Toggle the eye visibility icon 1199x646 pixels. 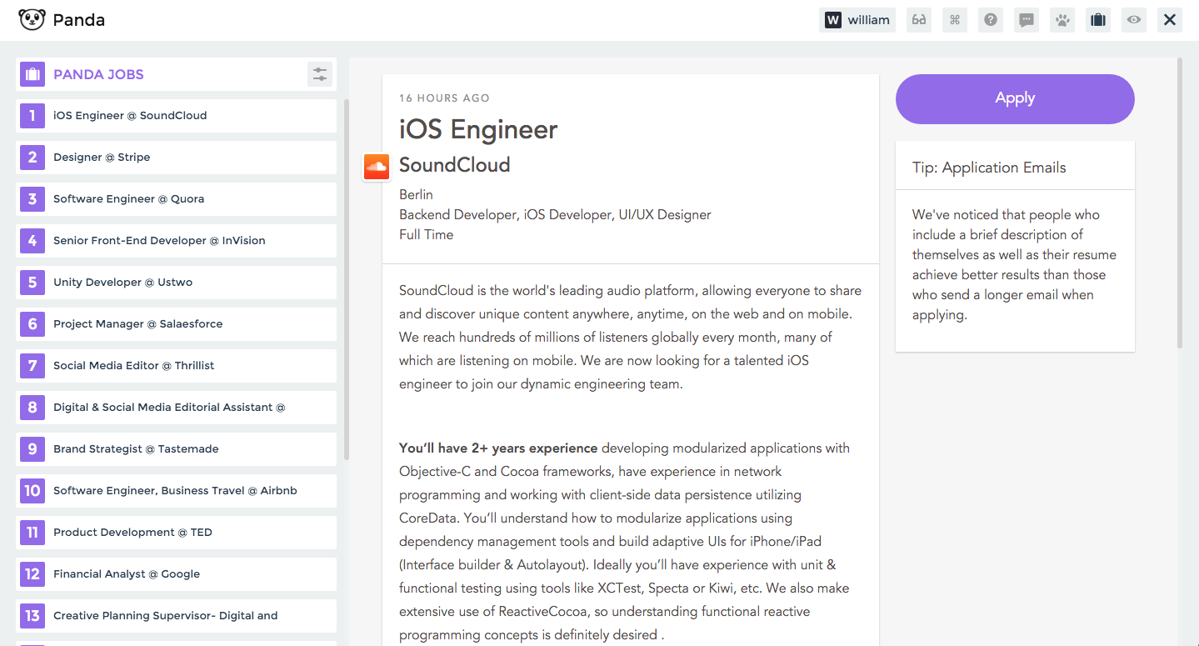pos(1134,20)
